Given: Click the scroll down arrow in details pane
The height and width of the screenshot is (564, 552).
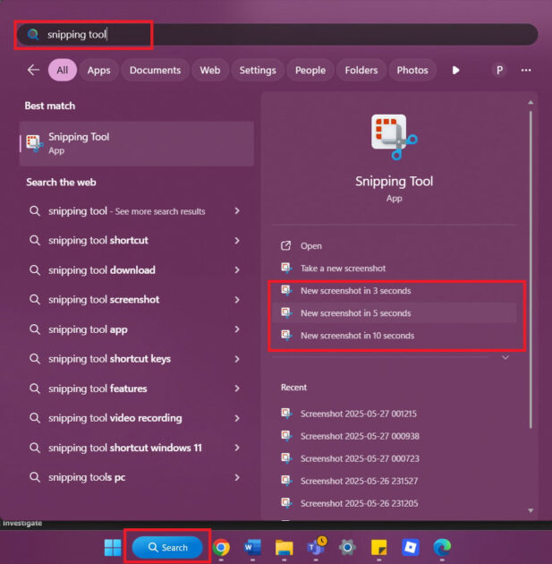Looking at the screenshot, I should click(x=531, y=510).
